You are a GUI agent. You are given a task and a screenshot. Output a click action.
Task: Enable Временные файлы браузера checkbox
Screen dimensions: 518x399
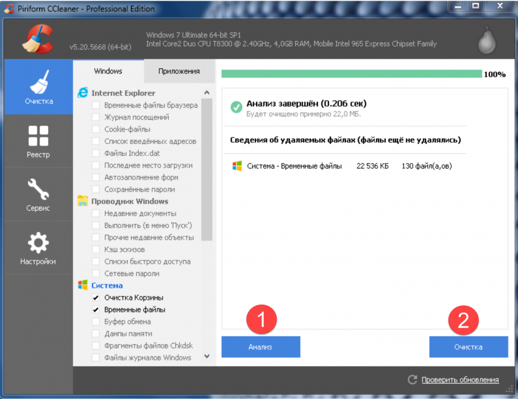click(96, 105)
